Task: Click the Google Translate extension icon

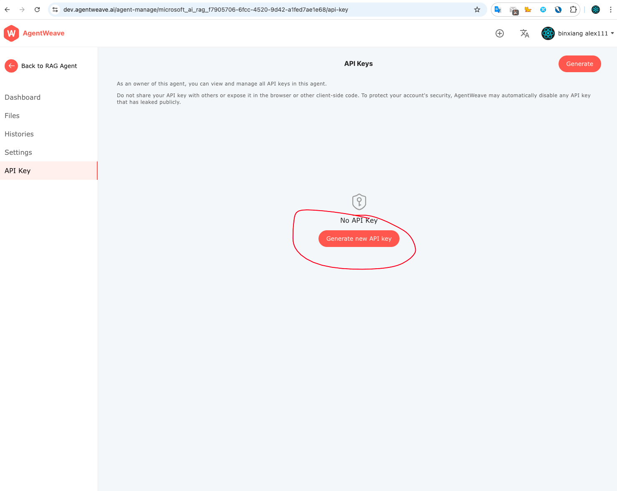Action: (498, 9)
